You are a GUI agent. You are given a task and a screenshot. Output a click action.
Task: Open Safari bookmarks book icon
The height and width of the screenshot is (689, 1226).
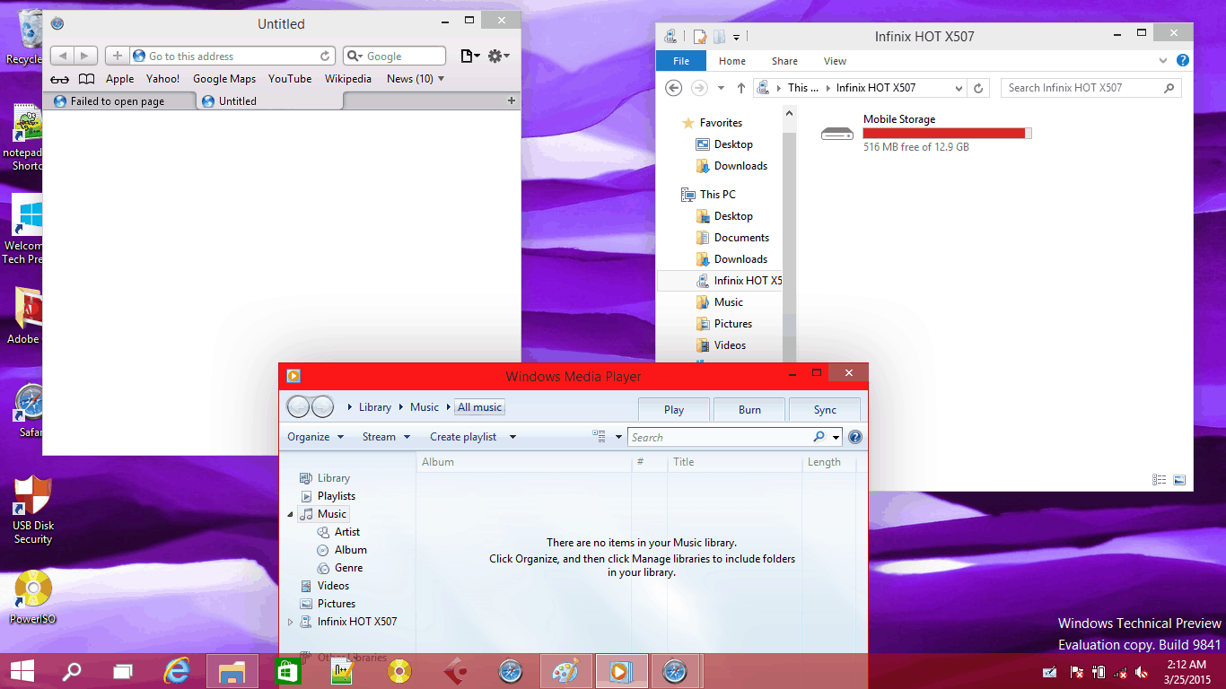click(x=86, y=79)
